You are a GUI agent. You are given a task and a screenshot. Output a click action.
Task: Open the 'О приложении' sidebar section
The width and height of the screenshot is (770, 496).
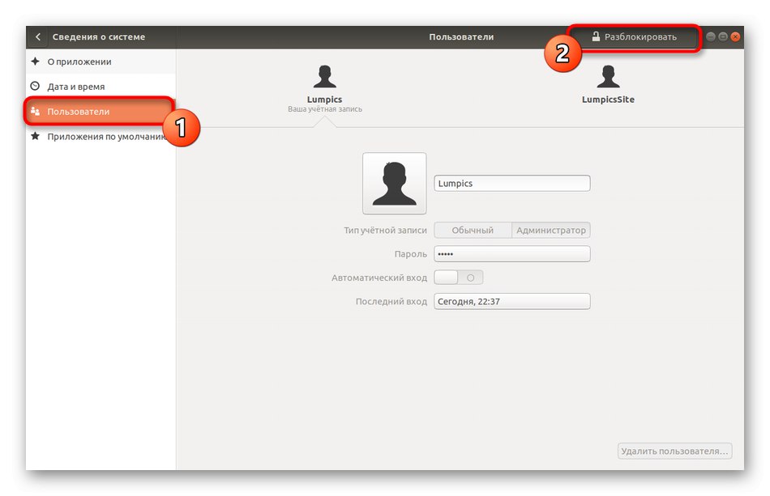pyautogui.click(x=101, y=61)
